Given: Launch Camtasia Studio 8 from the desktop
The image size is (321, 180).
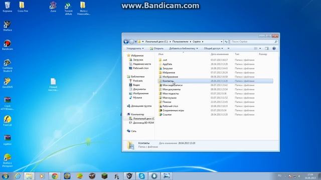Looking at the screenshot, I should click(8, 65).
